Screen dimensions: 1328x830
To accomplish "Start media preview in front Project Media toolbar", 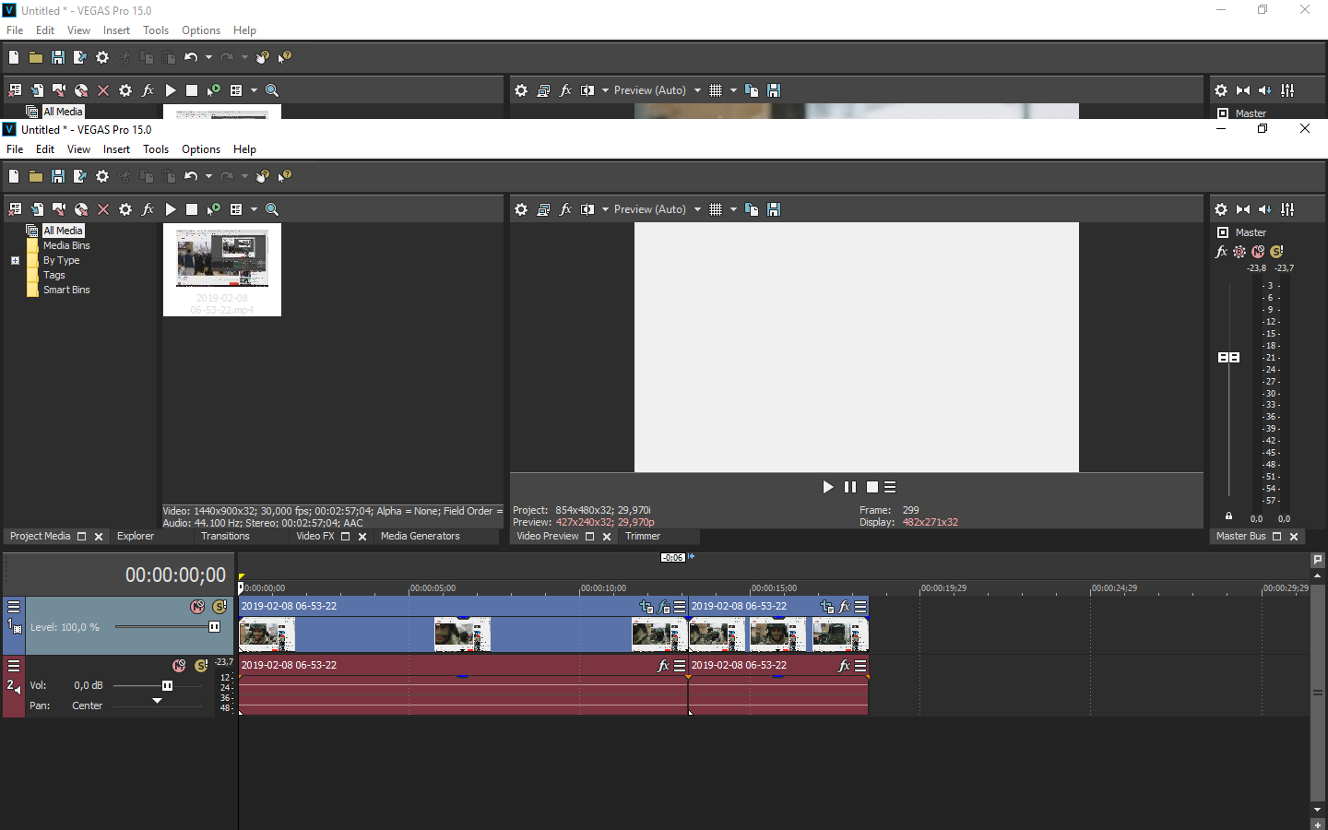I will tap(170, 209).
